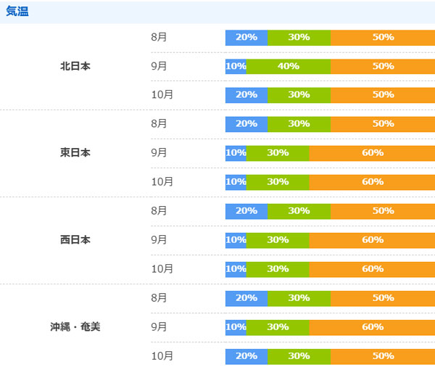
Task: Click 沖縄・奄美 10月 green 30% segment
Action: click(299, 356)
